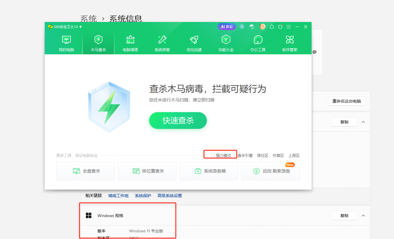Collapse the Windows 规格 section chevron
The image size is (394, 239).
coord(363,216)
